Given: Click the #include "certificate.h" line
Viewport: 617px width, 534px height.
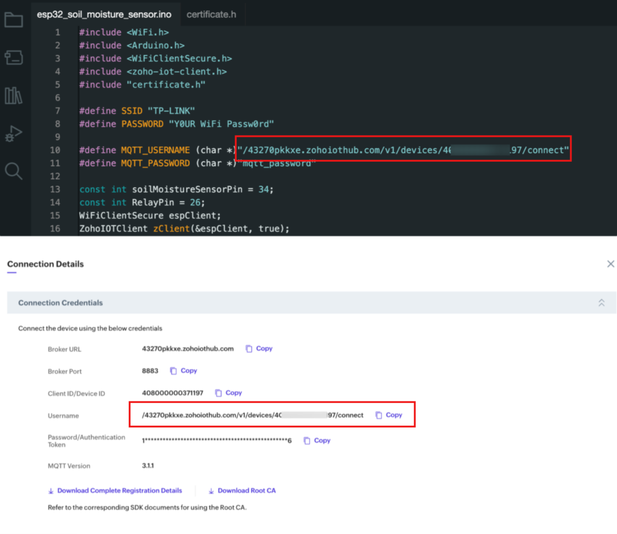Looking at the screenshot, I should coord(142,85).
